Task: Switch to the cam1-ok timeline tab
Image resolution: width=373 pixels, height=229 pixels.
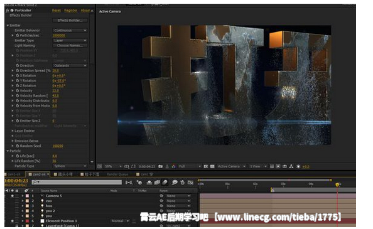Action: 14,174
